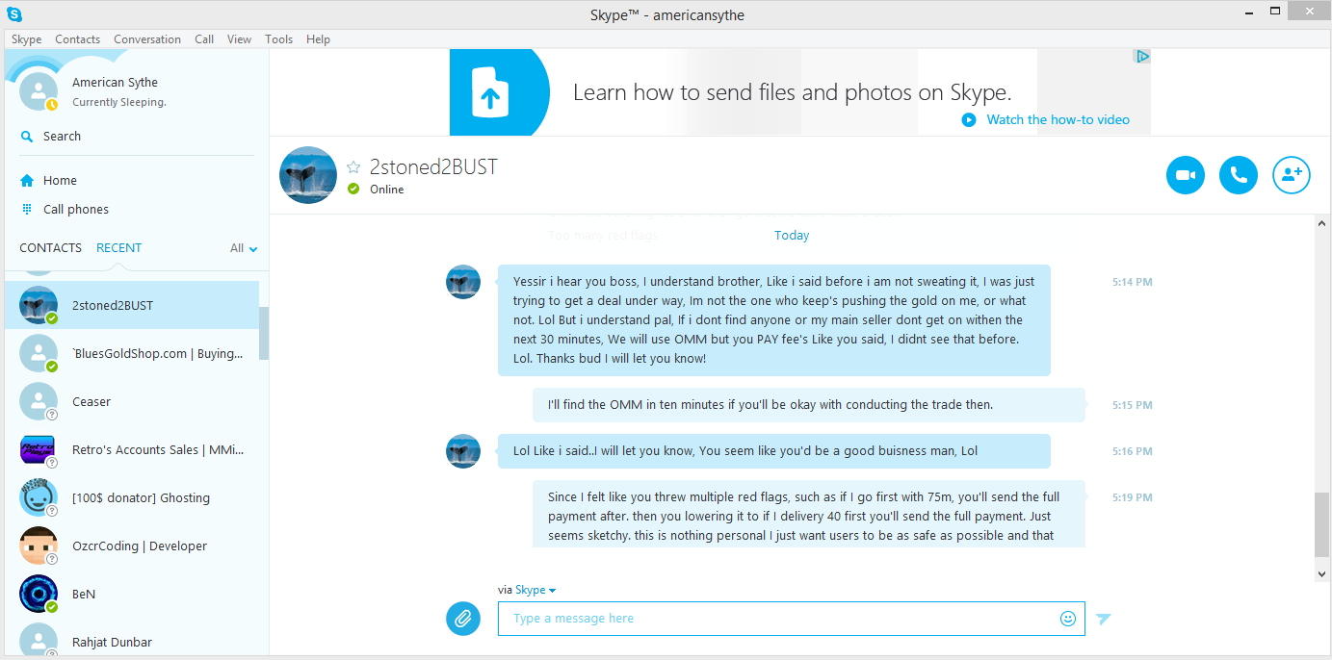This screenshot has height=660, width=1332.
Task: Click the contact list scrollbar thumb
Action: (x=264, y=333)
